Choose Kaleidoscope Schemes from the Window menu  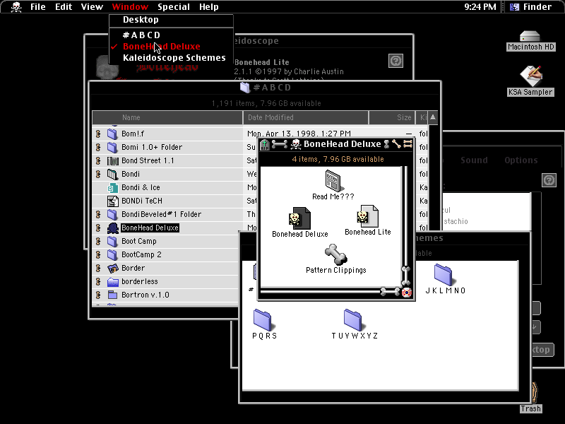pyautogui.click(x=171, y=58)
